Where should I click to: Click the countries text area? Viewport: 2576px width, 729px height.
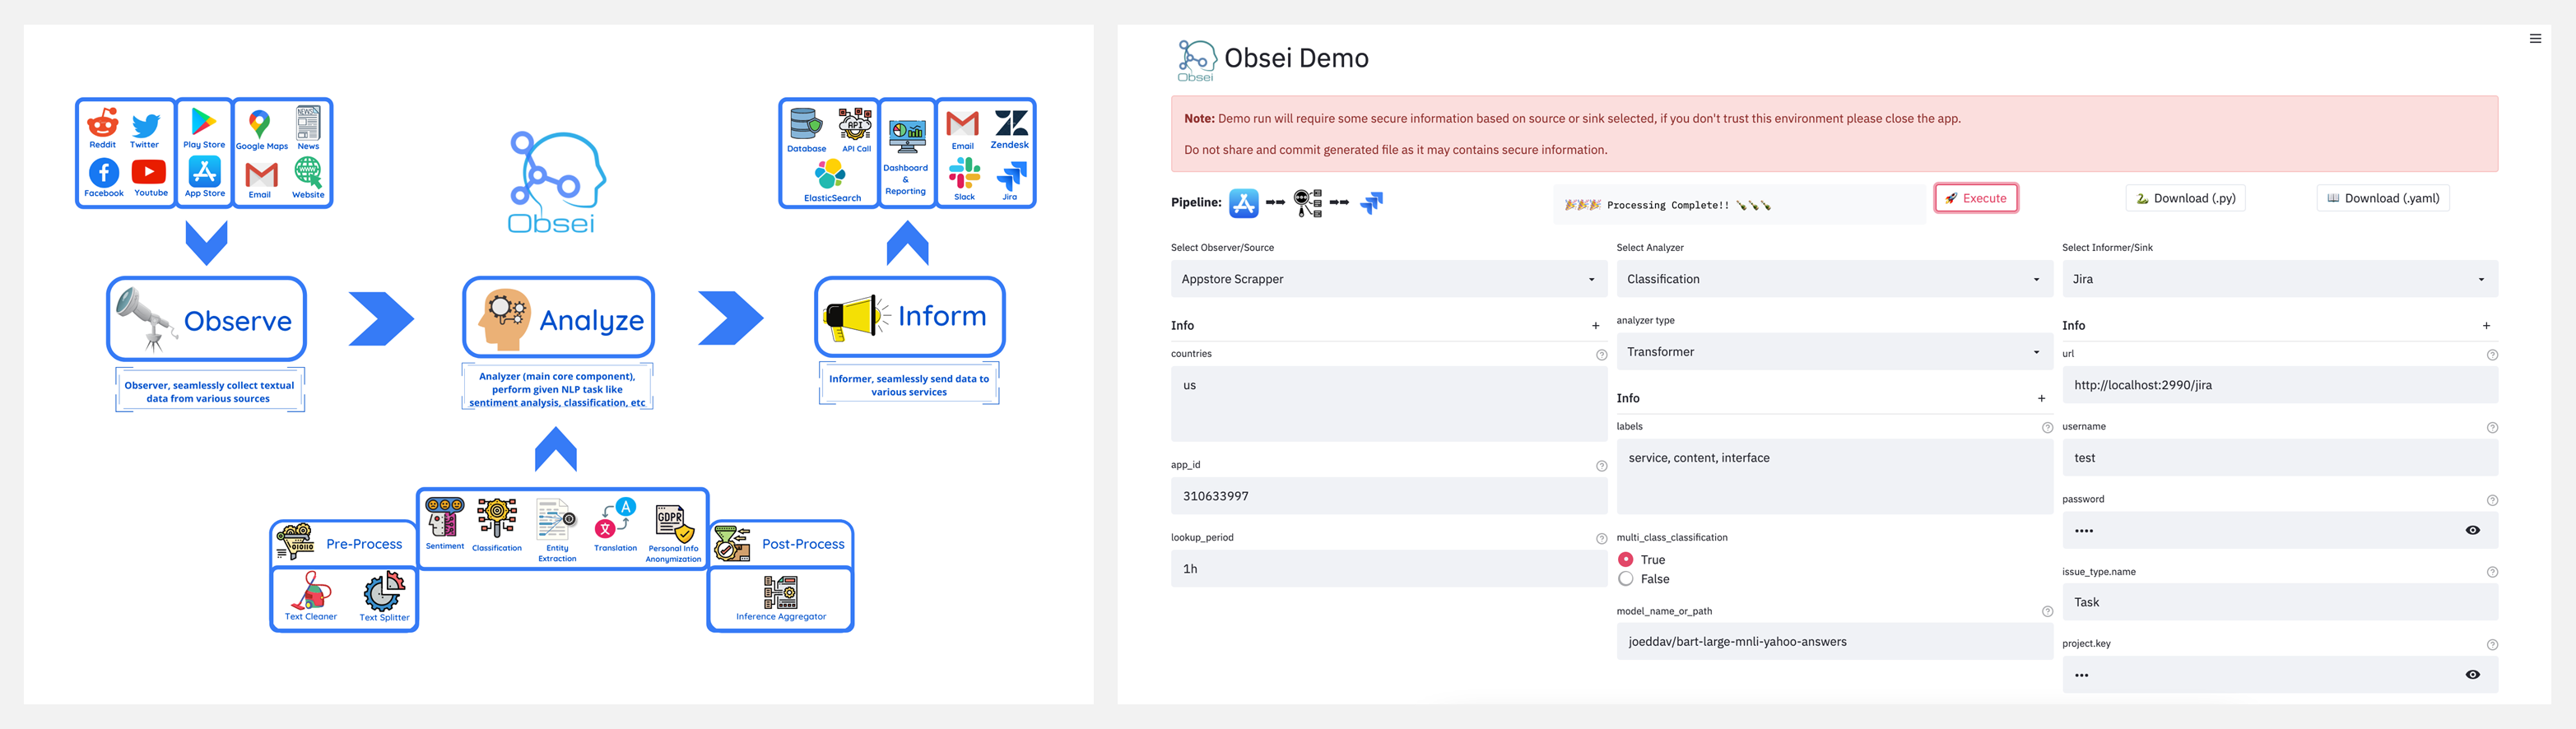pyautogui.click(x=1388, y=404)
